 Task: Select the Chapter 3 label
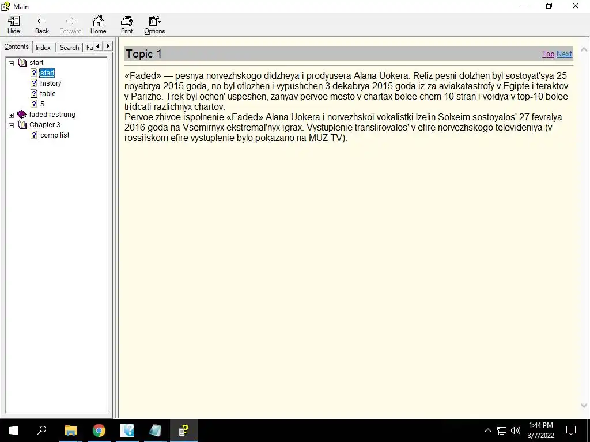[45, 125]
